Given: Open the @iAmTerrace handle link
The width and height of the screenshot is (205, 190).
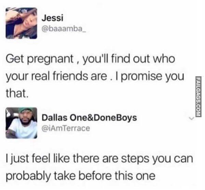Looking at the screenshot, I should [66, 128].
